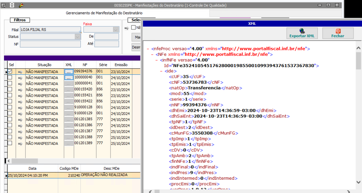Open the Faixa dropdown
Viewport: 362px width, 193px height.
[x=116, y=29]
